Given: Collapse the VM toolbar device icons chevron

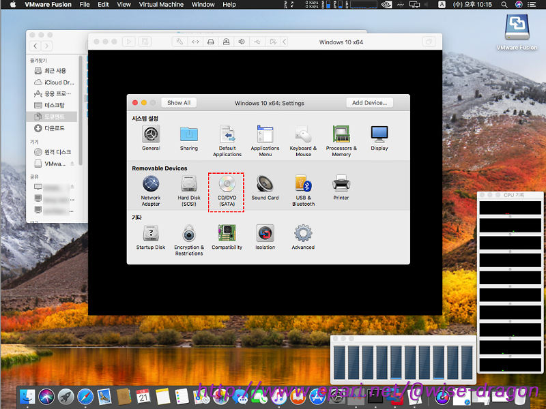Looking at the screenshot, I should pos(284,42).
